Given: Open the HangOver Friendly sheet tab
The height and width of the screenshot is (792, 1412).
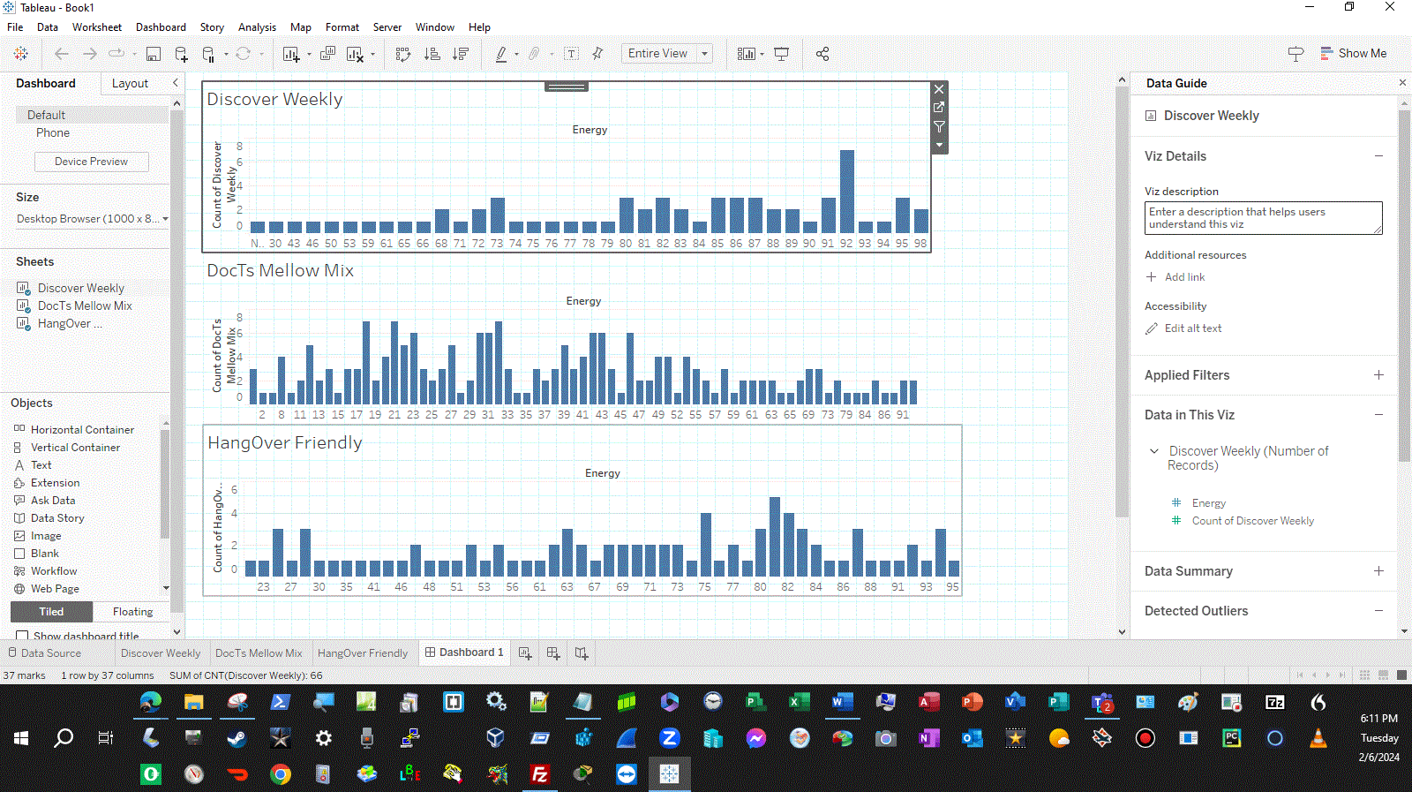Looking at the screenshot, I should coord(363,653).
